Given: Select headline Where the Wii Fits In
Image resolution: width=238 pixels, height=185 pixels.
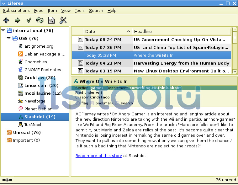Looking at the screenshot, I should tap(151, 55).
